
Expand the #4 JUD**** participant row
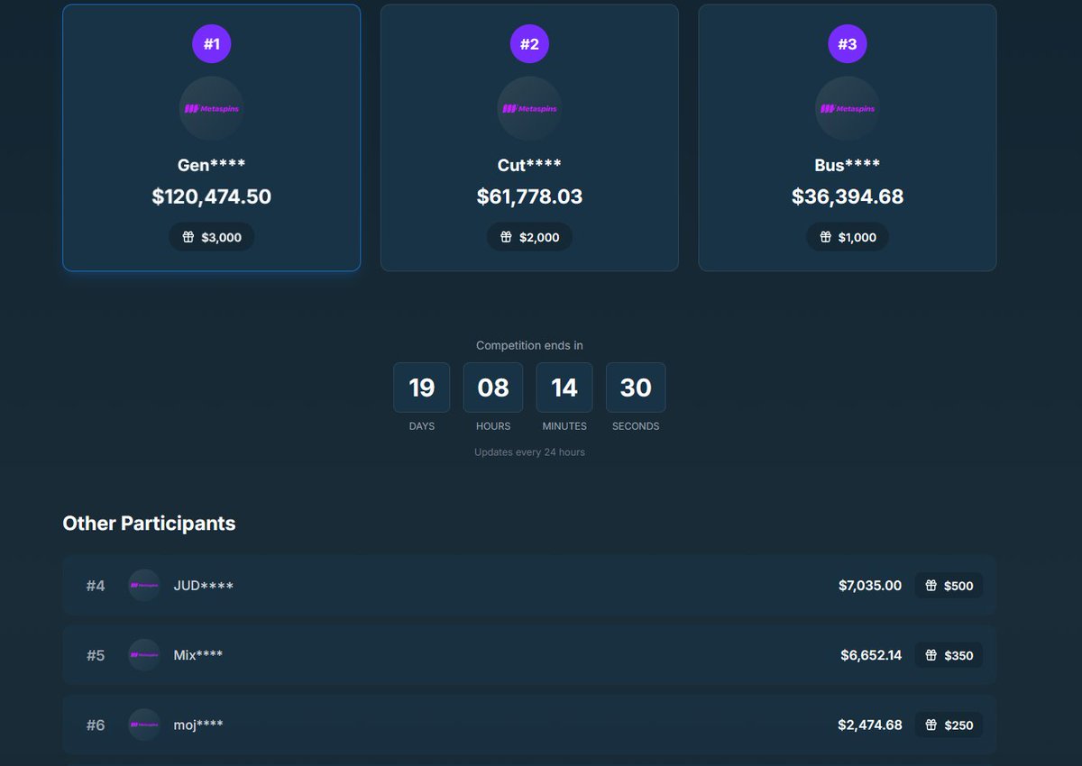530,585
